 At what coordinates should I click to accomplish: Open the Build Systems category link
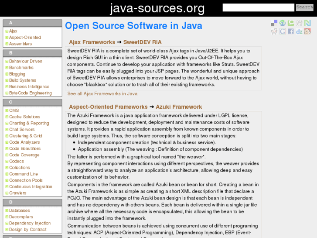[x=23, y=80]
